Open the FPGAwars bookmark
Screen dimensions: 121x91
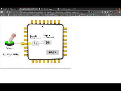(54, 15)
